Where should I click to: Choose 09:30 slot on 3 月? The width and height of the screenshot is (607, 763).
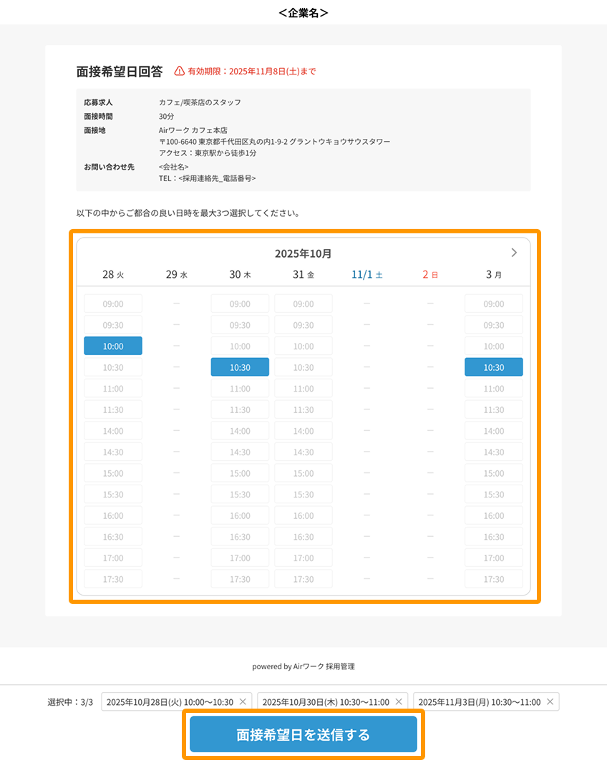tap(494, 325)
